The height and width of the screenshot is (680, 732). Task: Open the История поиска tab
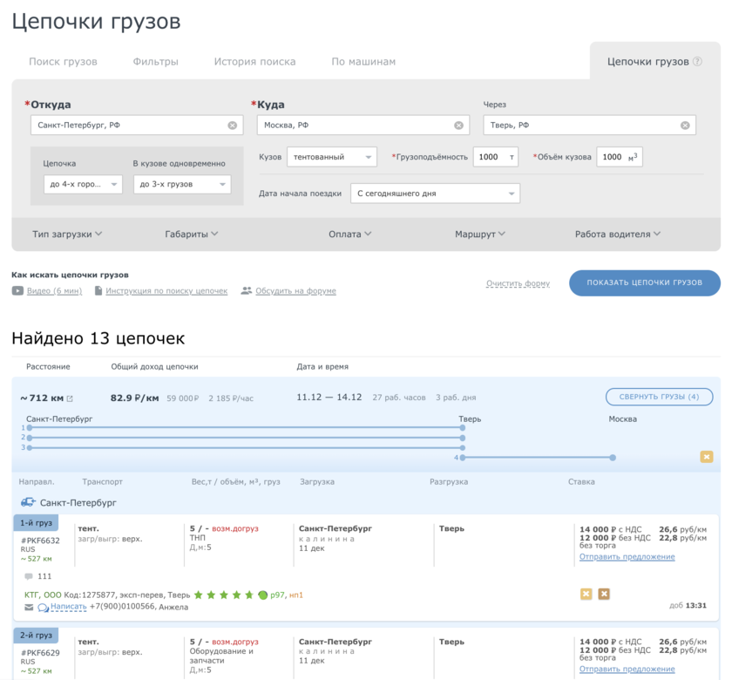click(254, 62)
